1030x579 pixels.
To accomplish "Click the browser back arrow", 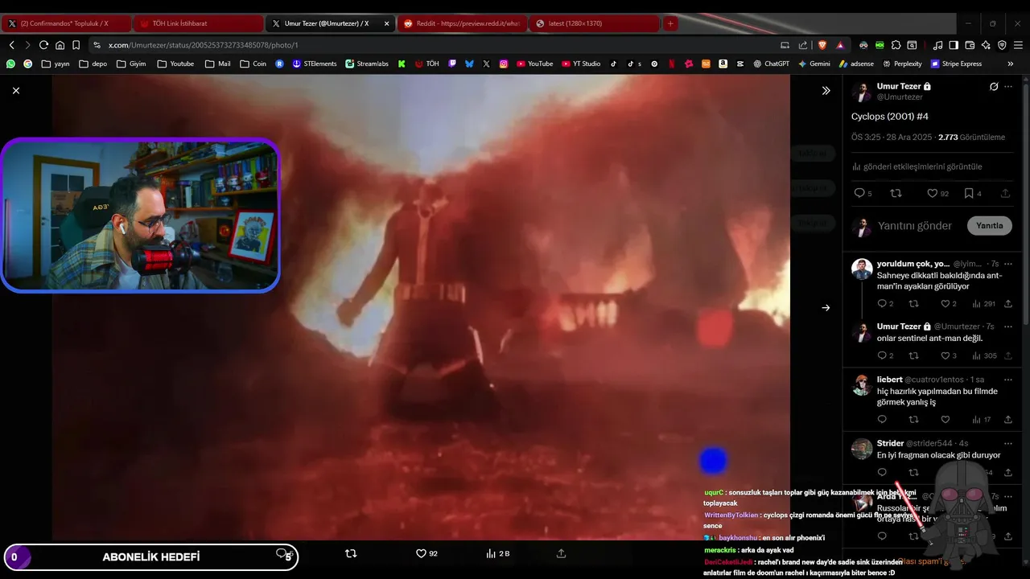I will (x=11, y=45).
